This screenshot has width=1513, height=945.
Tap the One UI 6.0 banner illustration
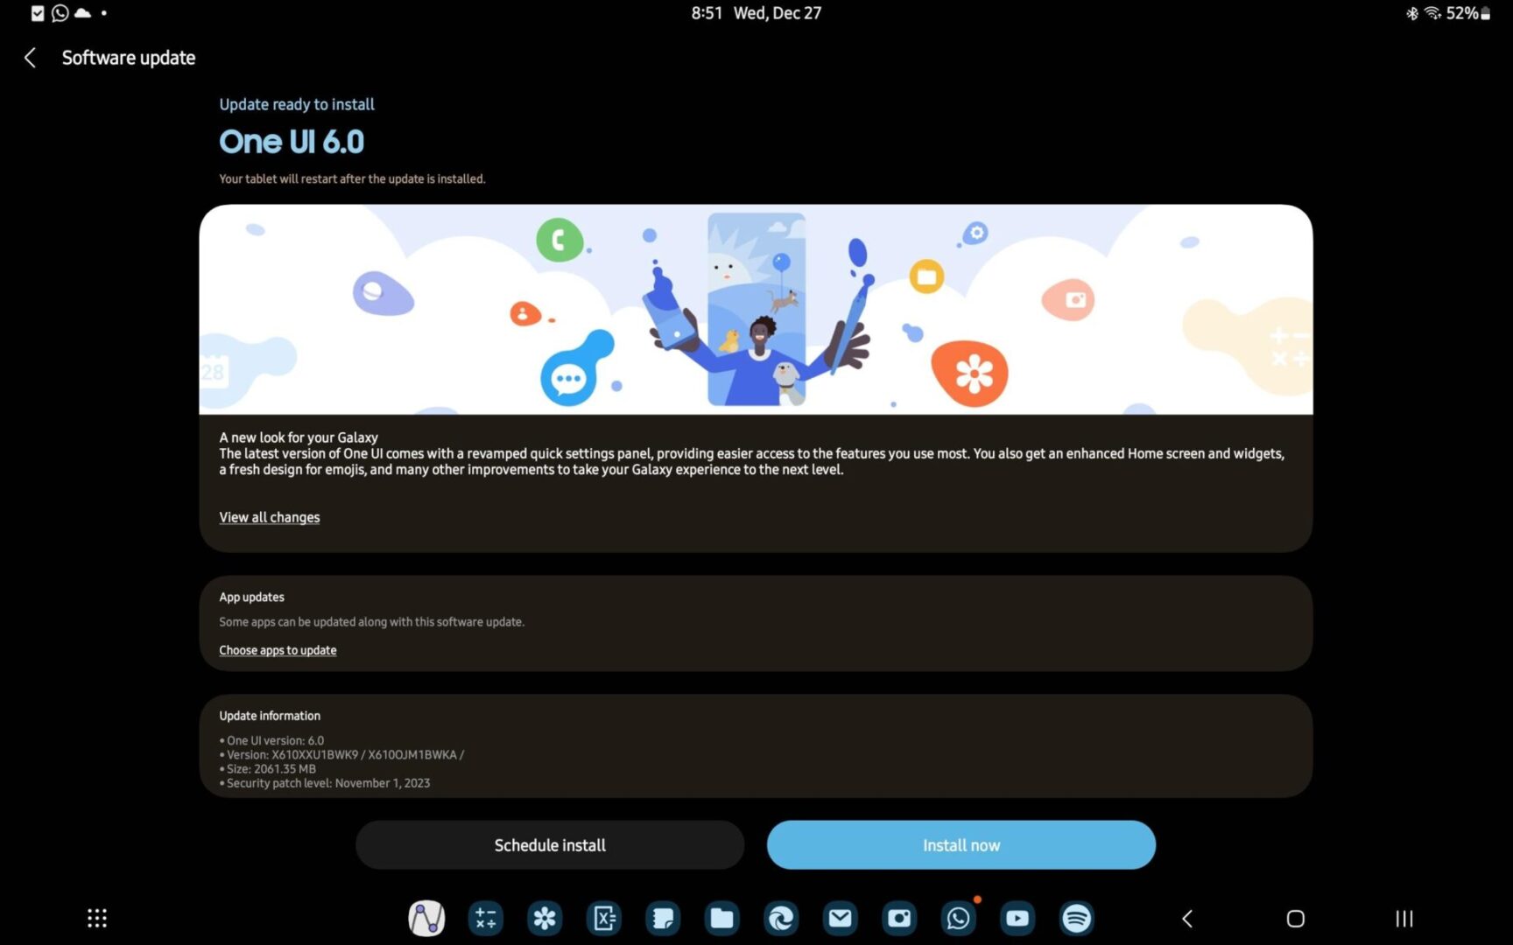point(756,309)
